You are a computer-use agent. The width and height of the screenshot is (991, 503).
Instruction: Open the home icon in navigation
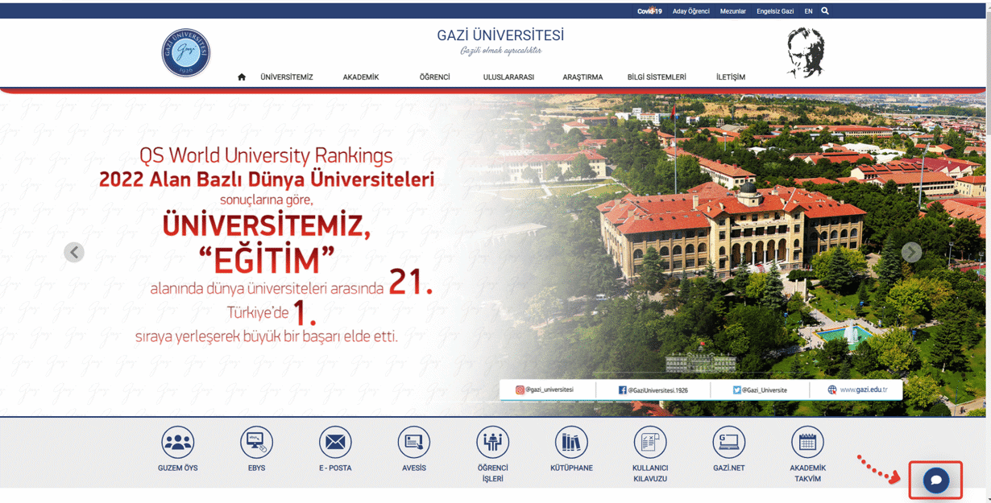(x=242, y=77)
